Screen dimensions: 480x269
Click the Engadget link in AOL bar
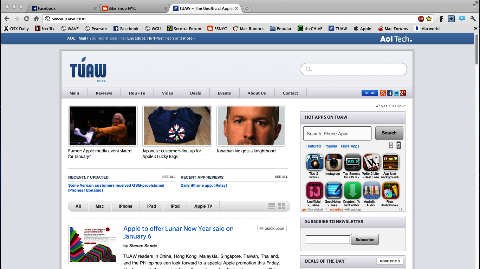coord(136,39)
